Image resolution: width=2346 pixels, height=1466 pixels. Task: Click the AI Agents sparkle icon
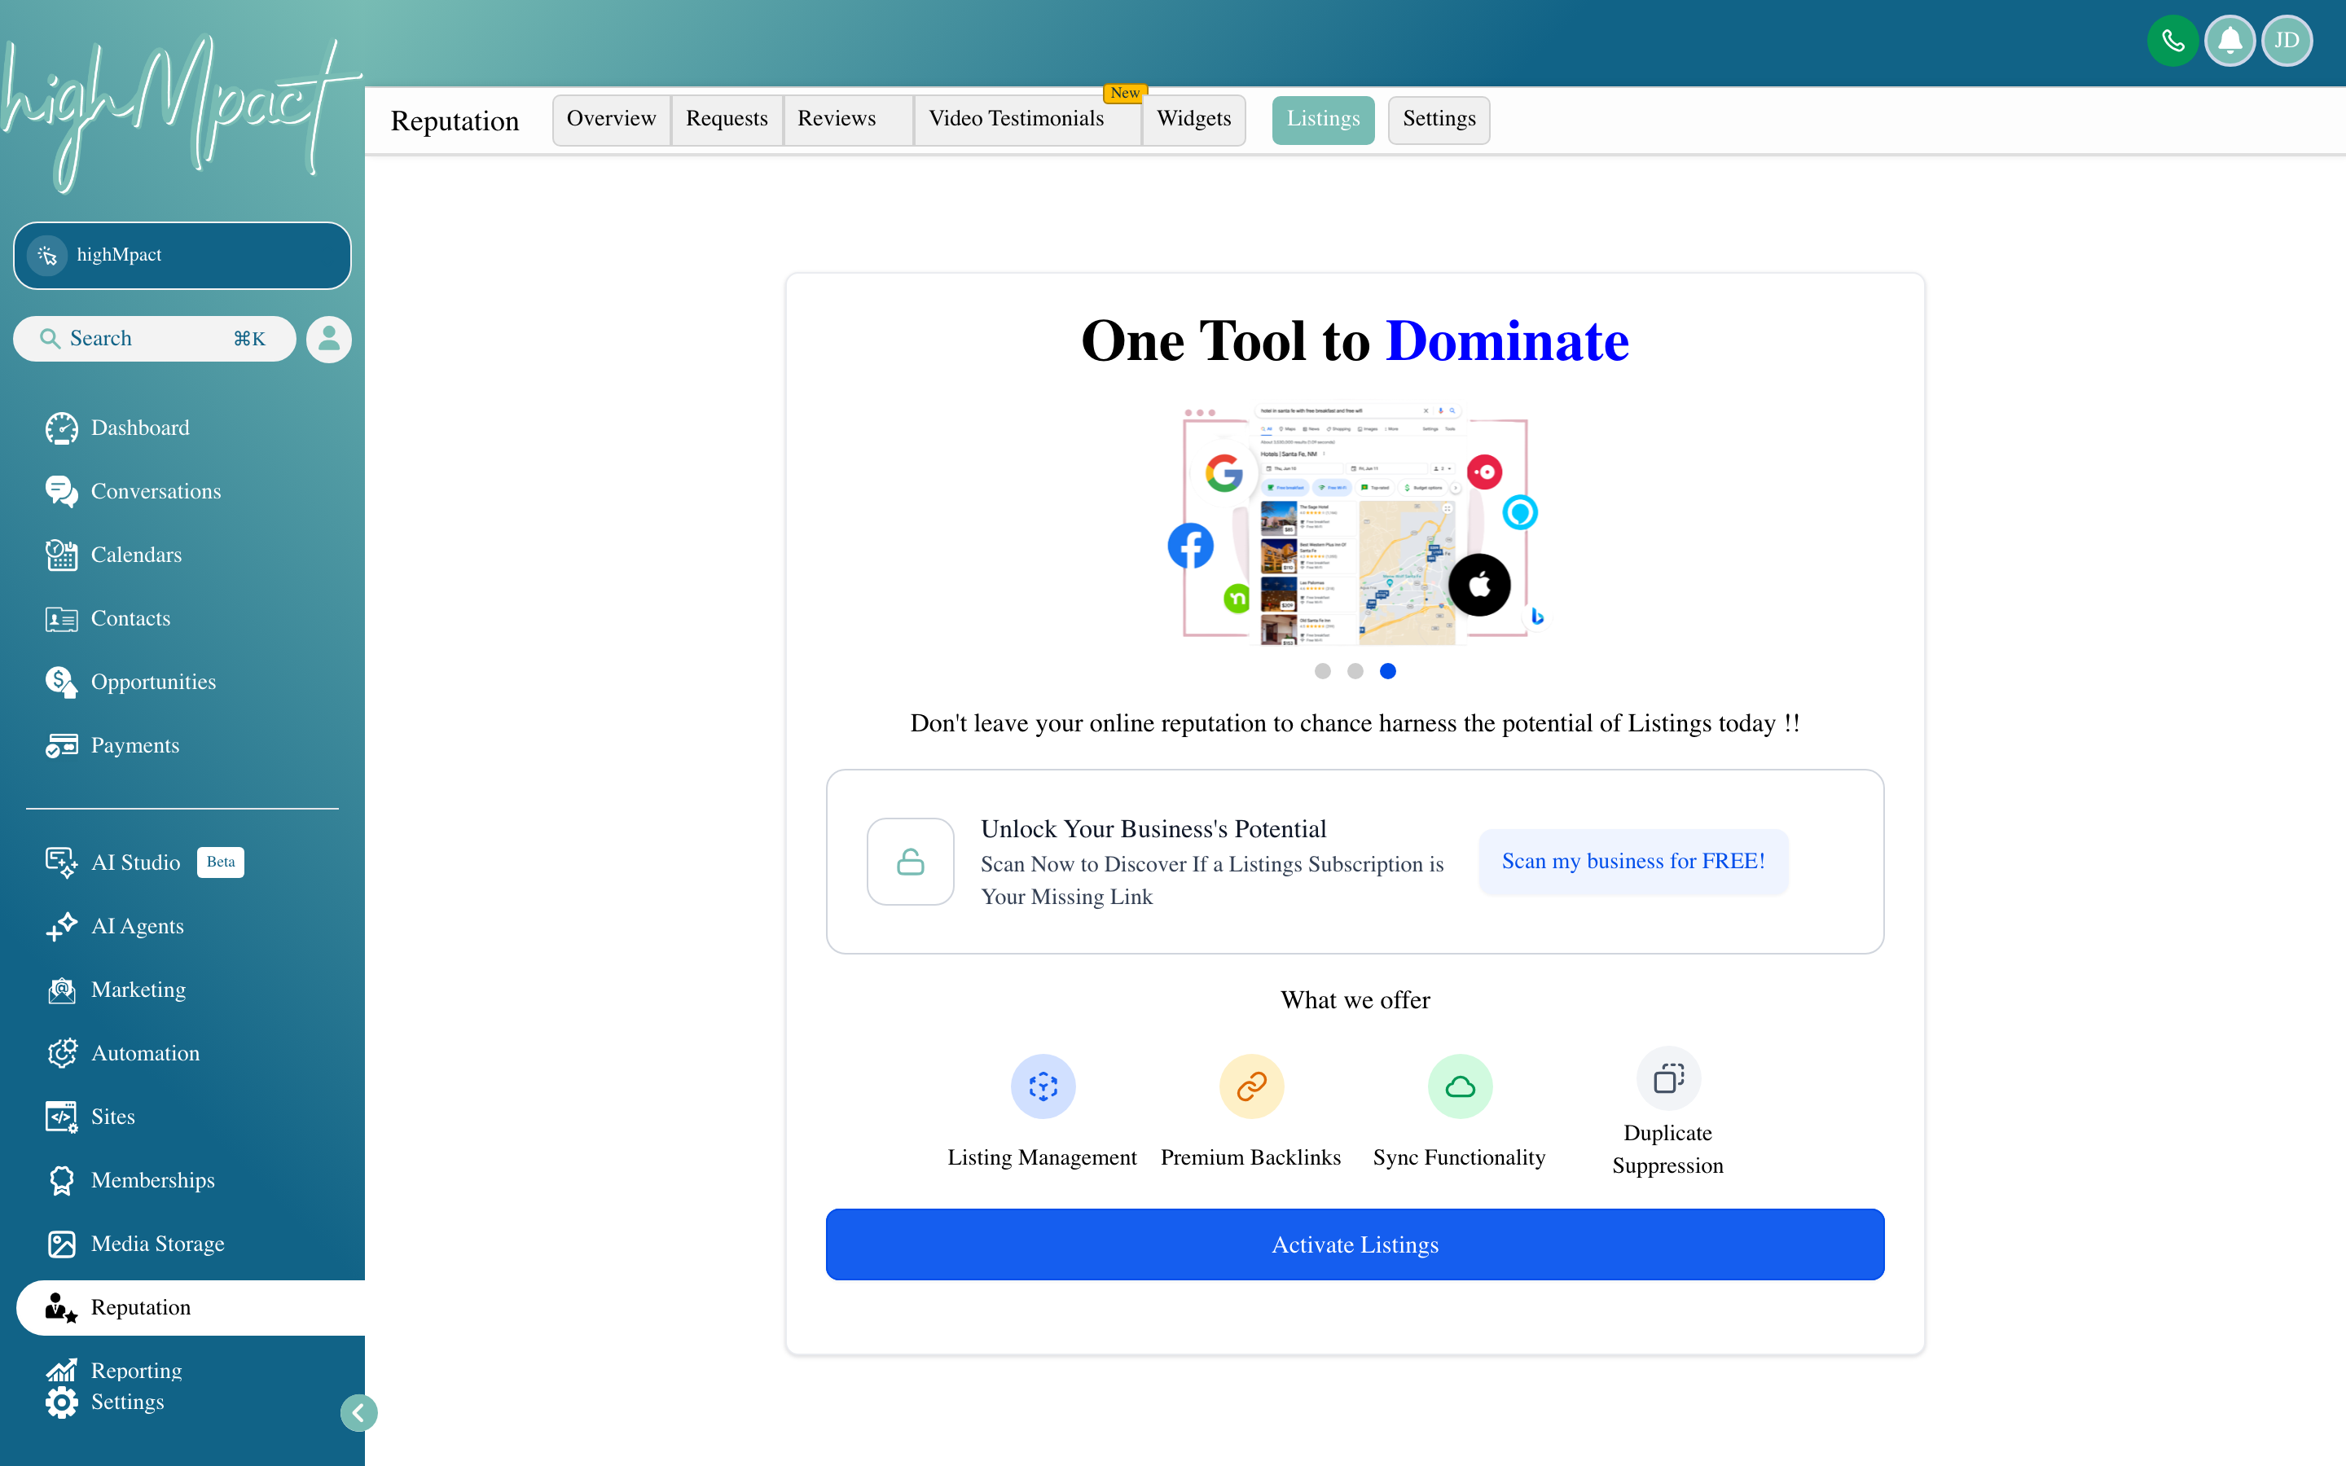click(61, 926)
